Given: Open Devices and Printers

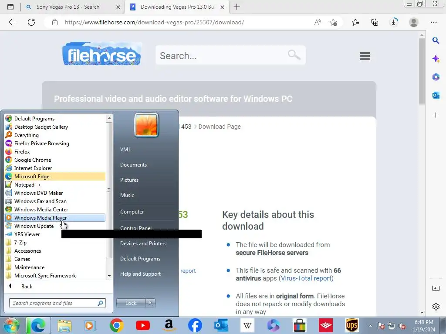Looking at the screenshot, I should tap(143, 244).
